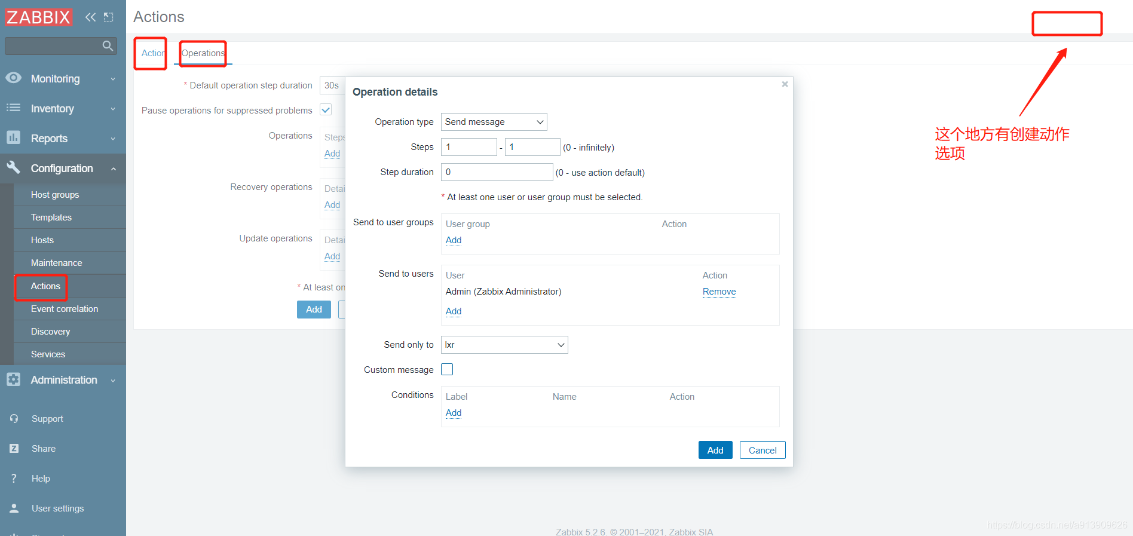Viewport: 1133px width, 536px height.
Task: Switch to the Operations tab
Action: [x=203, y=53]
